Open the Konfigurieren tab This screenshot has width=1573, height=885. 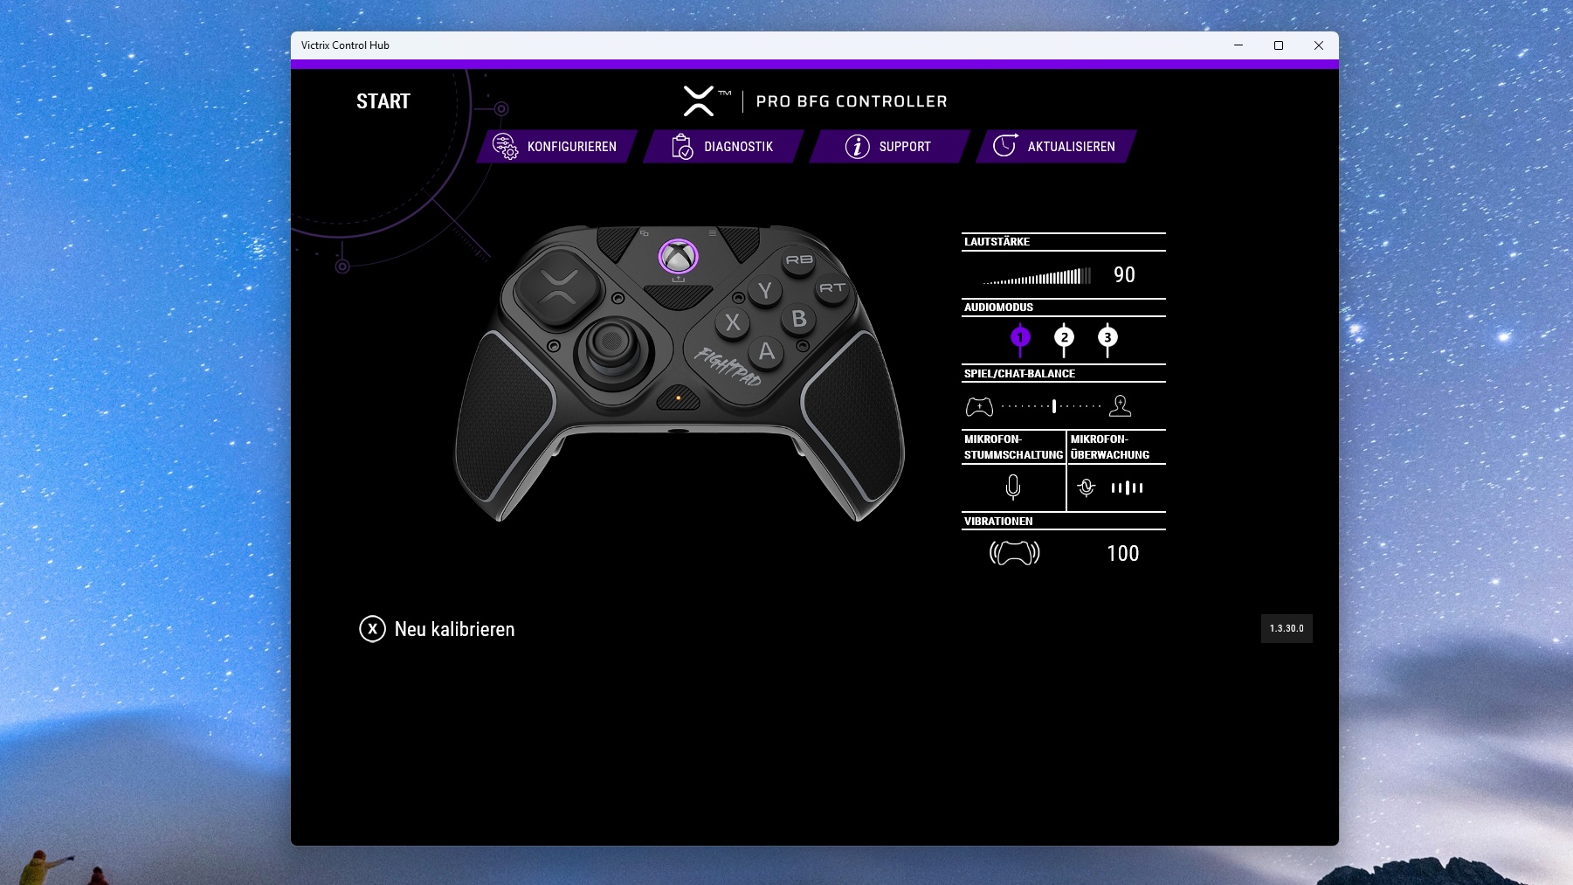click(x=555, y=147)
